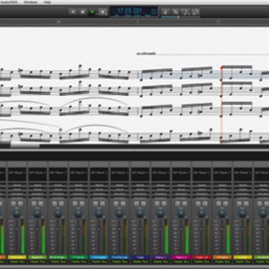Click the F Horns volume fader handle
This screenshot has width=269, height=269.
[78, 229]
